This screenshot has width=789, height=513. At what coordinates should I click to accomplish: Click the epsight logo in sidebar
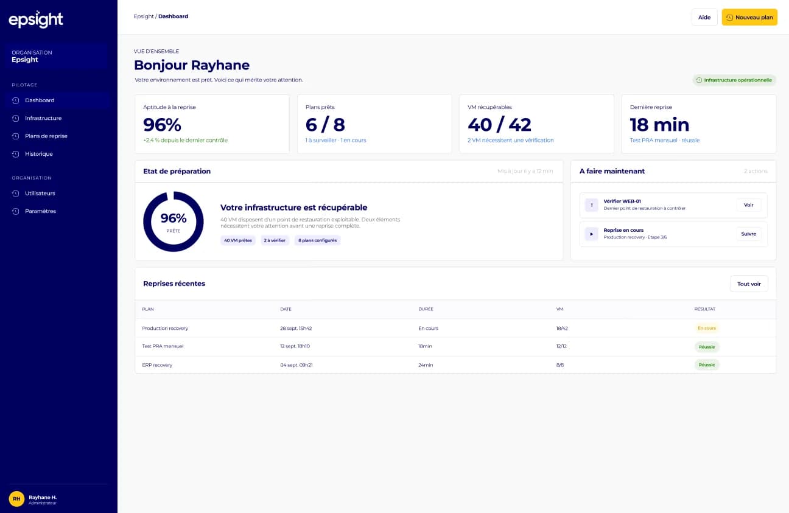point(36,20)
